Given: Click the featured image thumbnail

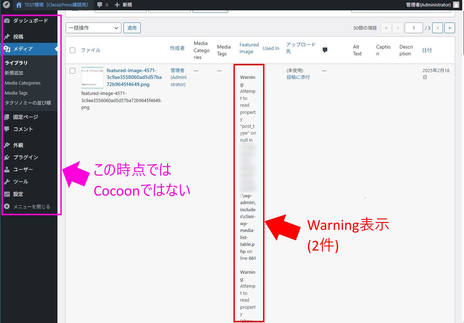Looking at the screenshot, I should coord(92,77).
